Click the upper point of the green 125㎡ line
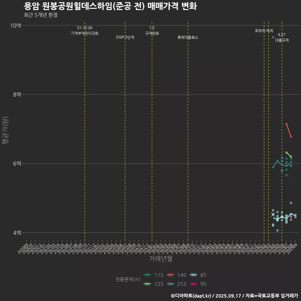The width and height of the screenshot is (301, 301). 286,153
